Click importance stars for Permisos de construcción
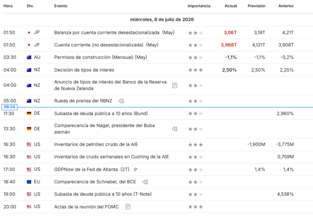This screenshot has width=313, height=216. tap(196, 57)
